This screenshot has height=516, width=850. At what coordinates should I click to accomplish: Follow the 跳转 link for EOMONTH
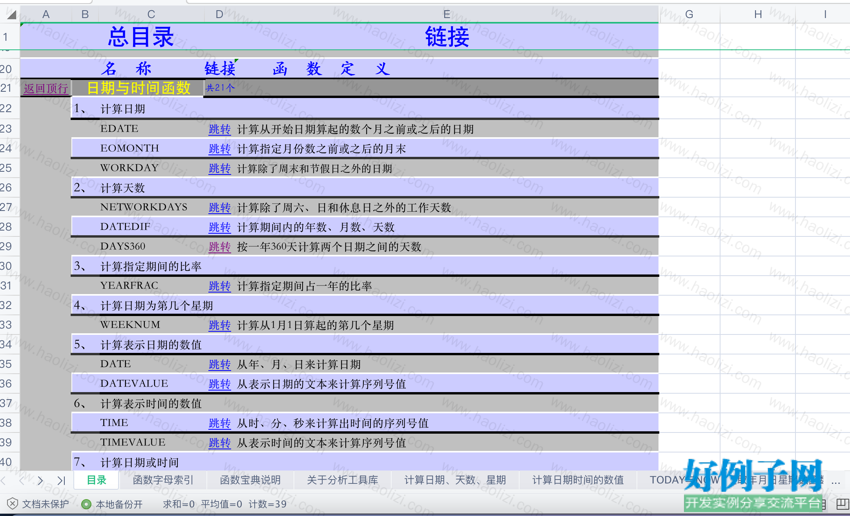tap(220, 149)
